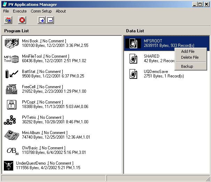This screenshot has height=182, width=211.
Task: Open the About menu
Action: tap(61, 11)
